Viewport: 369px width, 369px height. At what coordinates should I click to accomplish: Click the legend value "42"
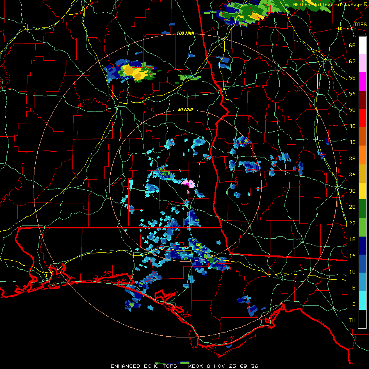pyautogui.click(x=352, y=142)
